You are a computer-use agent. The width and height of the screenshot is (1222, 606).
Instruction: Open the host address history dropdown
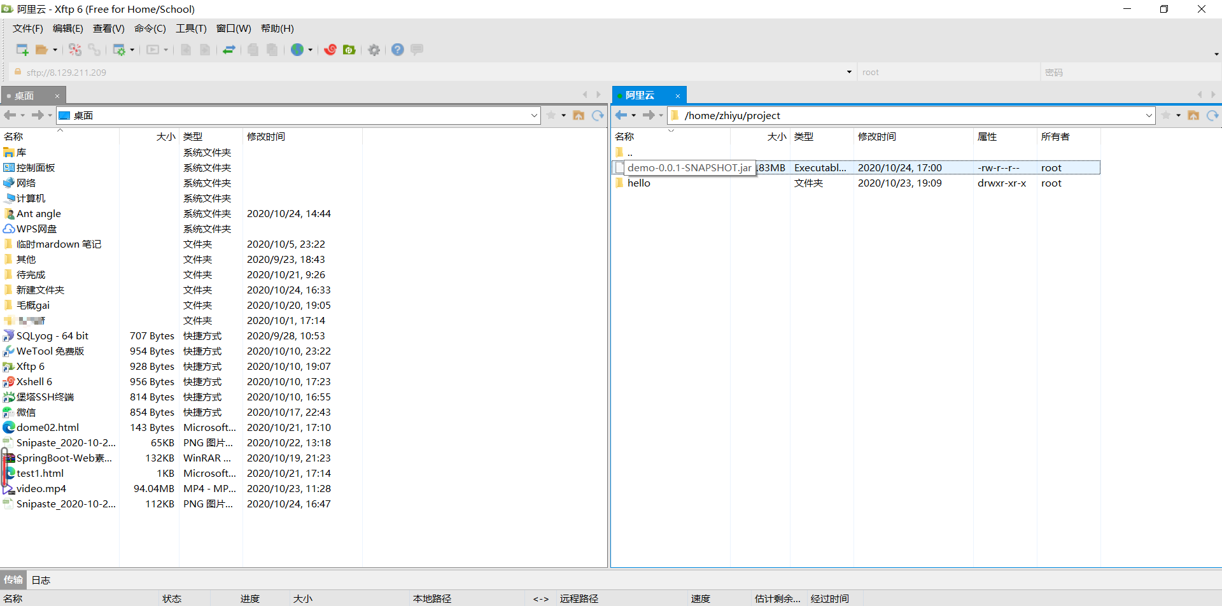[x=849, y=72]
